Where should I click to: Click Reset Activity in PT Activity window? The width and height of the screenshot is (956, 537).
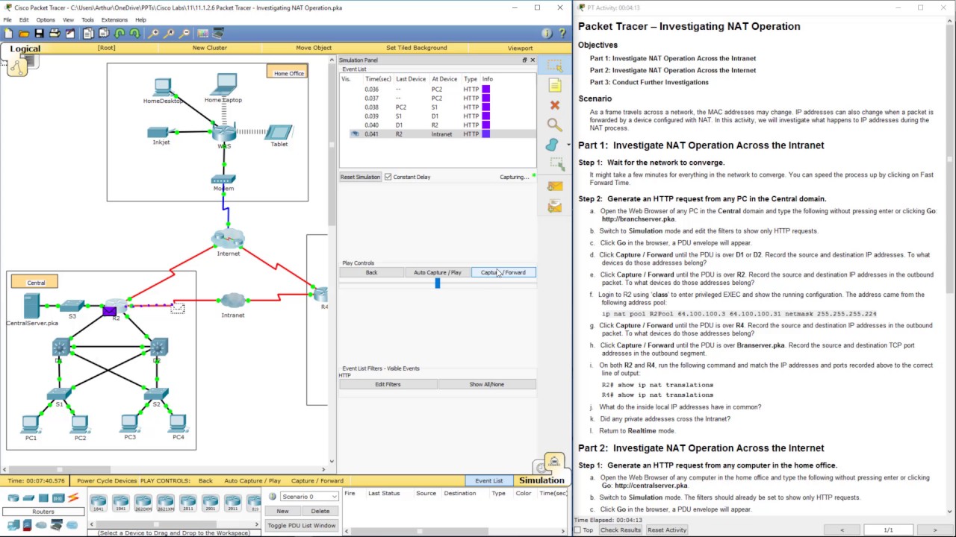coord(667,530)
